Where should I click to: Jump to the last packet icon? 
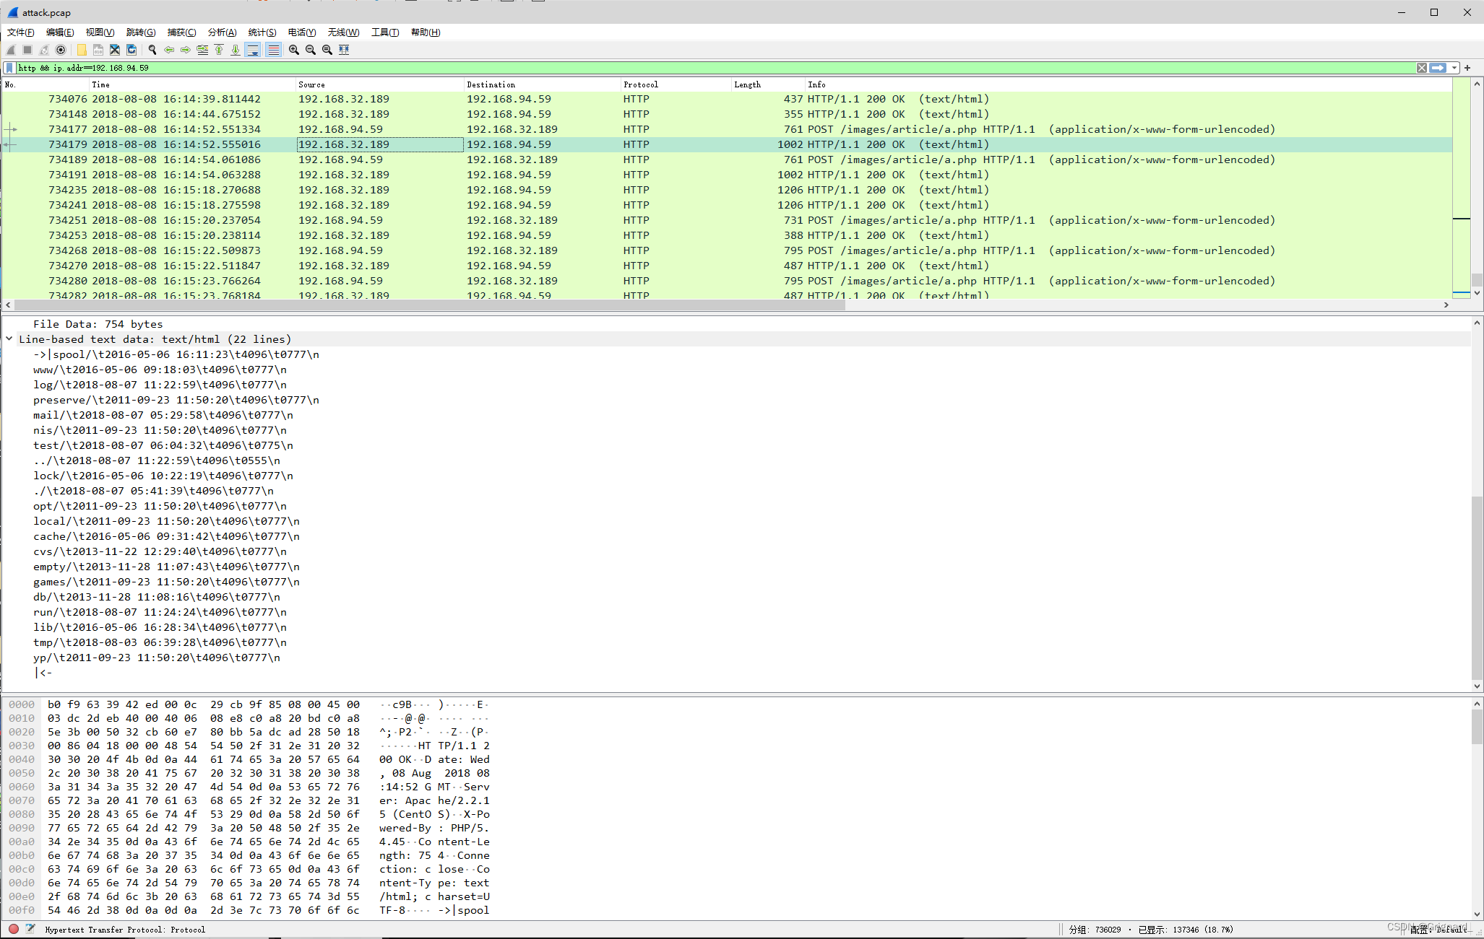pos(236,50)
